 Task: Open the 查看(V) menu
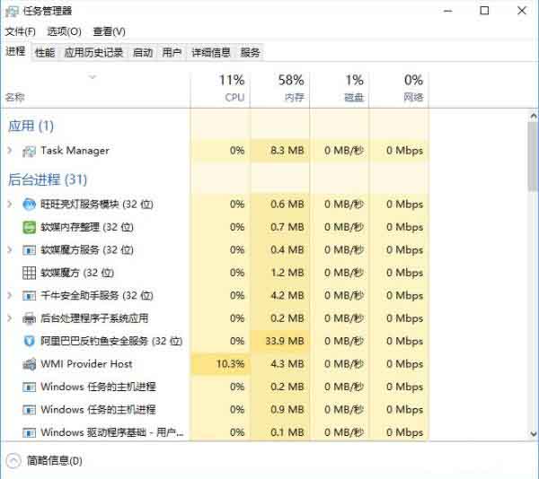(x=109, y=31)
